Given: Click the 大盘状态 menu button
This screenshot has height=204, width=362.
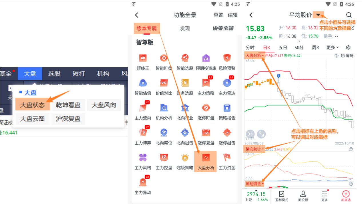Looking at the screenshot, I should coord(32,105).
